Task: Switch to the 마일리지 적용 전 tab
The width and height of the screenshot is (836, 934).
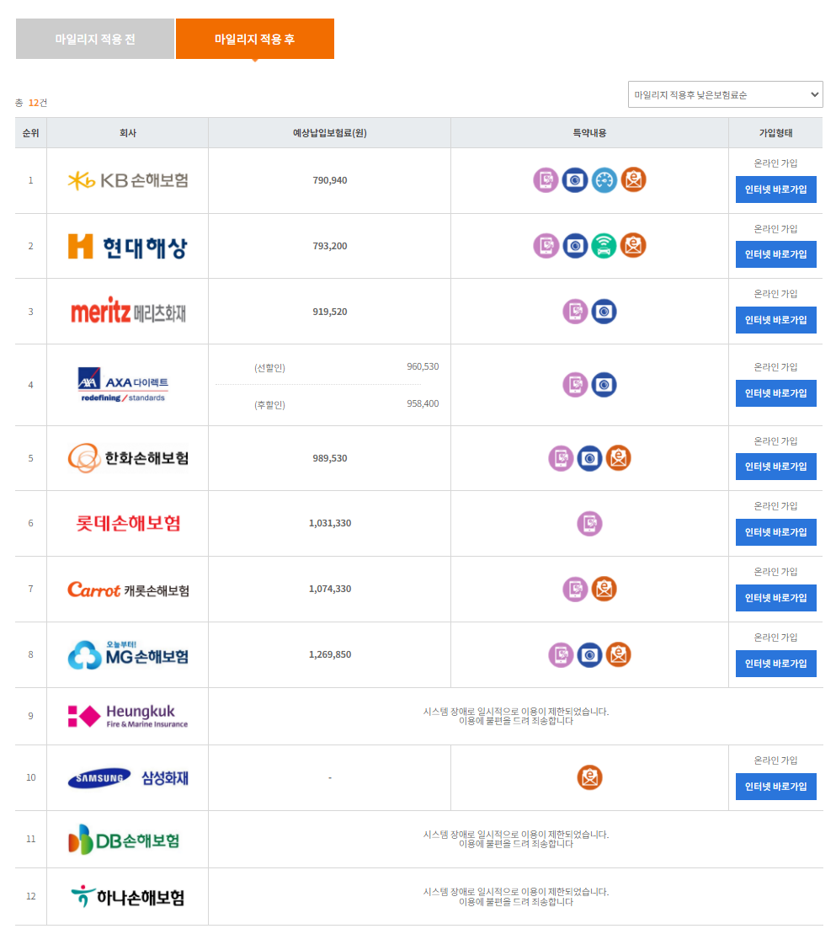Action: pos(94,39)
